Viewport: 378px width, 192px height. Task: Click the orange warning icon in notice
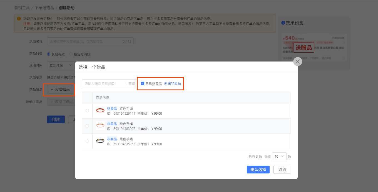[19, 19]
